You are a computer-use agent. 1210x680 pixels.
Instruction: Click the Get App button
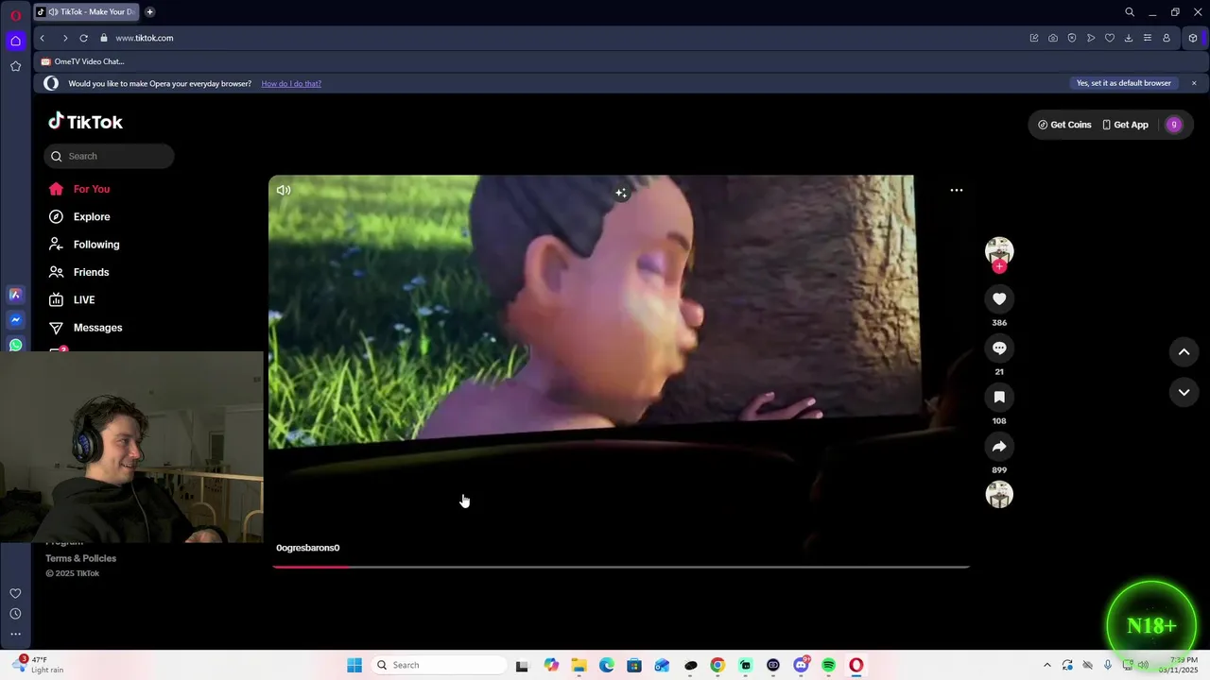click(1125, 125)
